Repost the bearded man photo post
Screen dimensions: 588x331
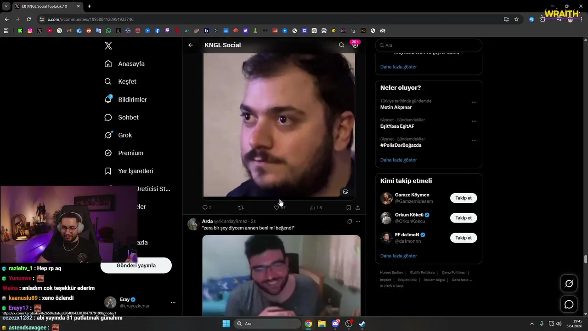click(241, 207)
